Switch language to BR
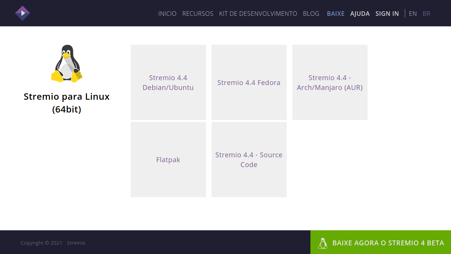This screenshot has height=254, width=451. pos(426,14)
